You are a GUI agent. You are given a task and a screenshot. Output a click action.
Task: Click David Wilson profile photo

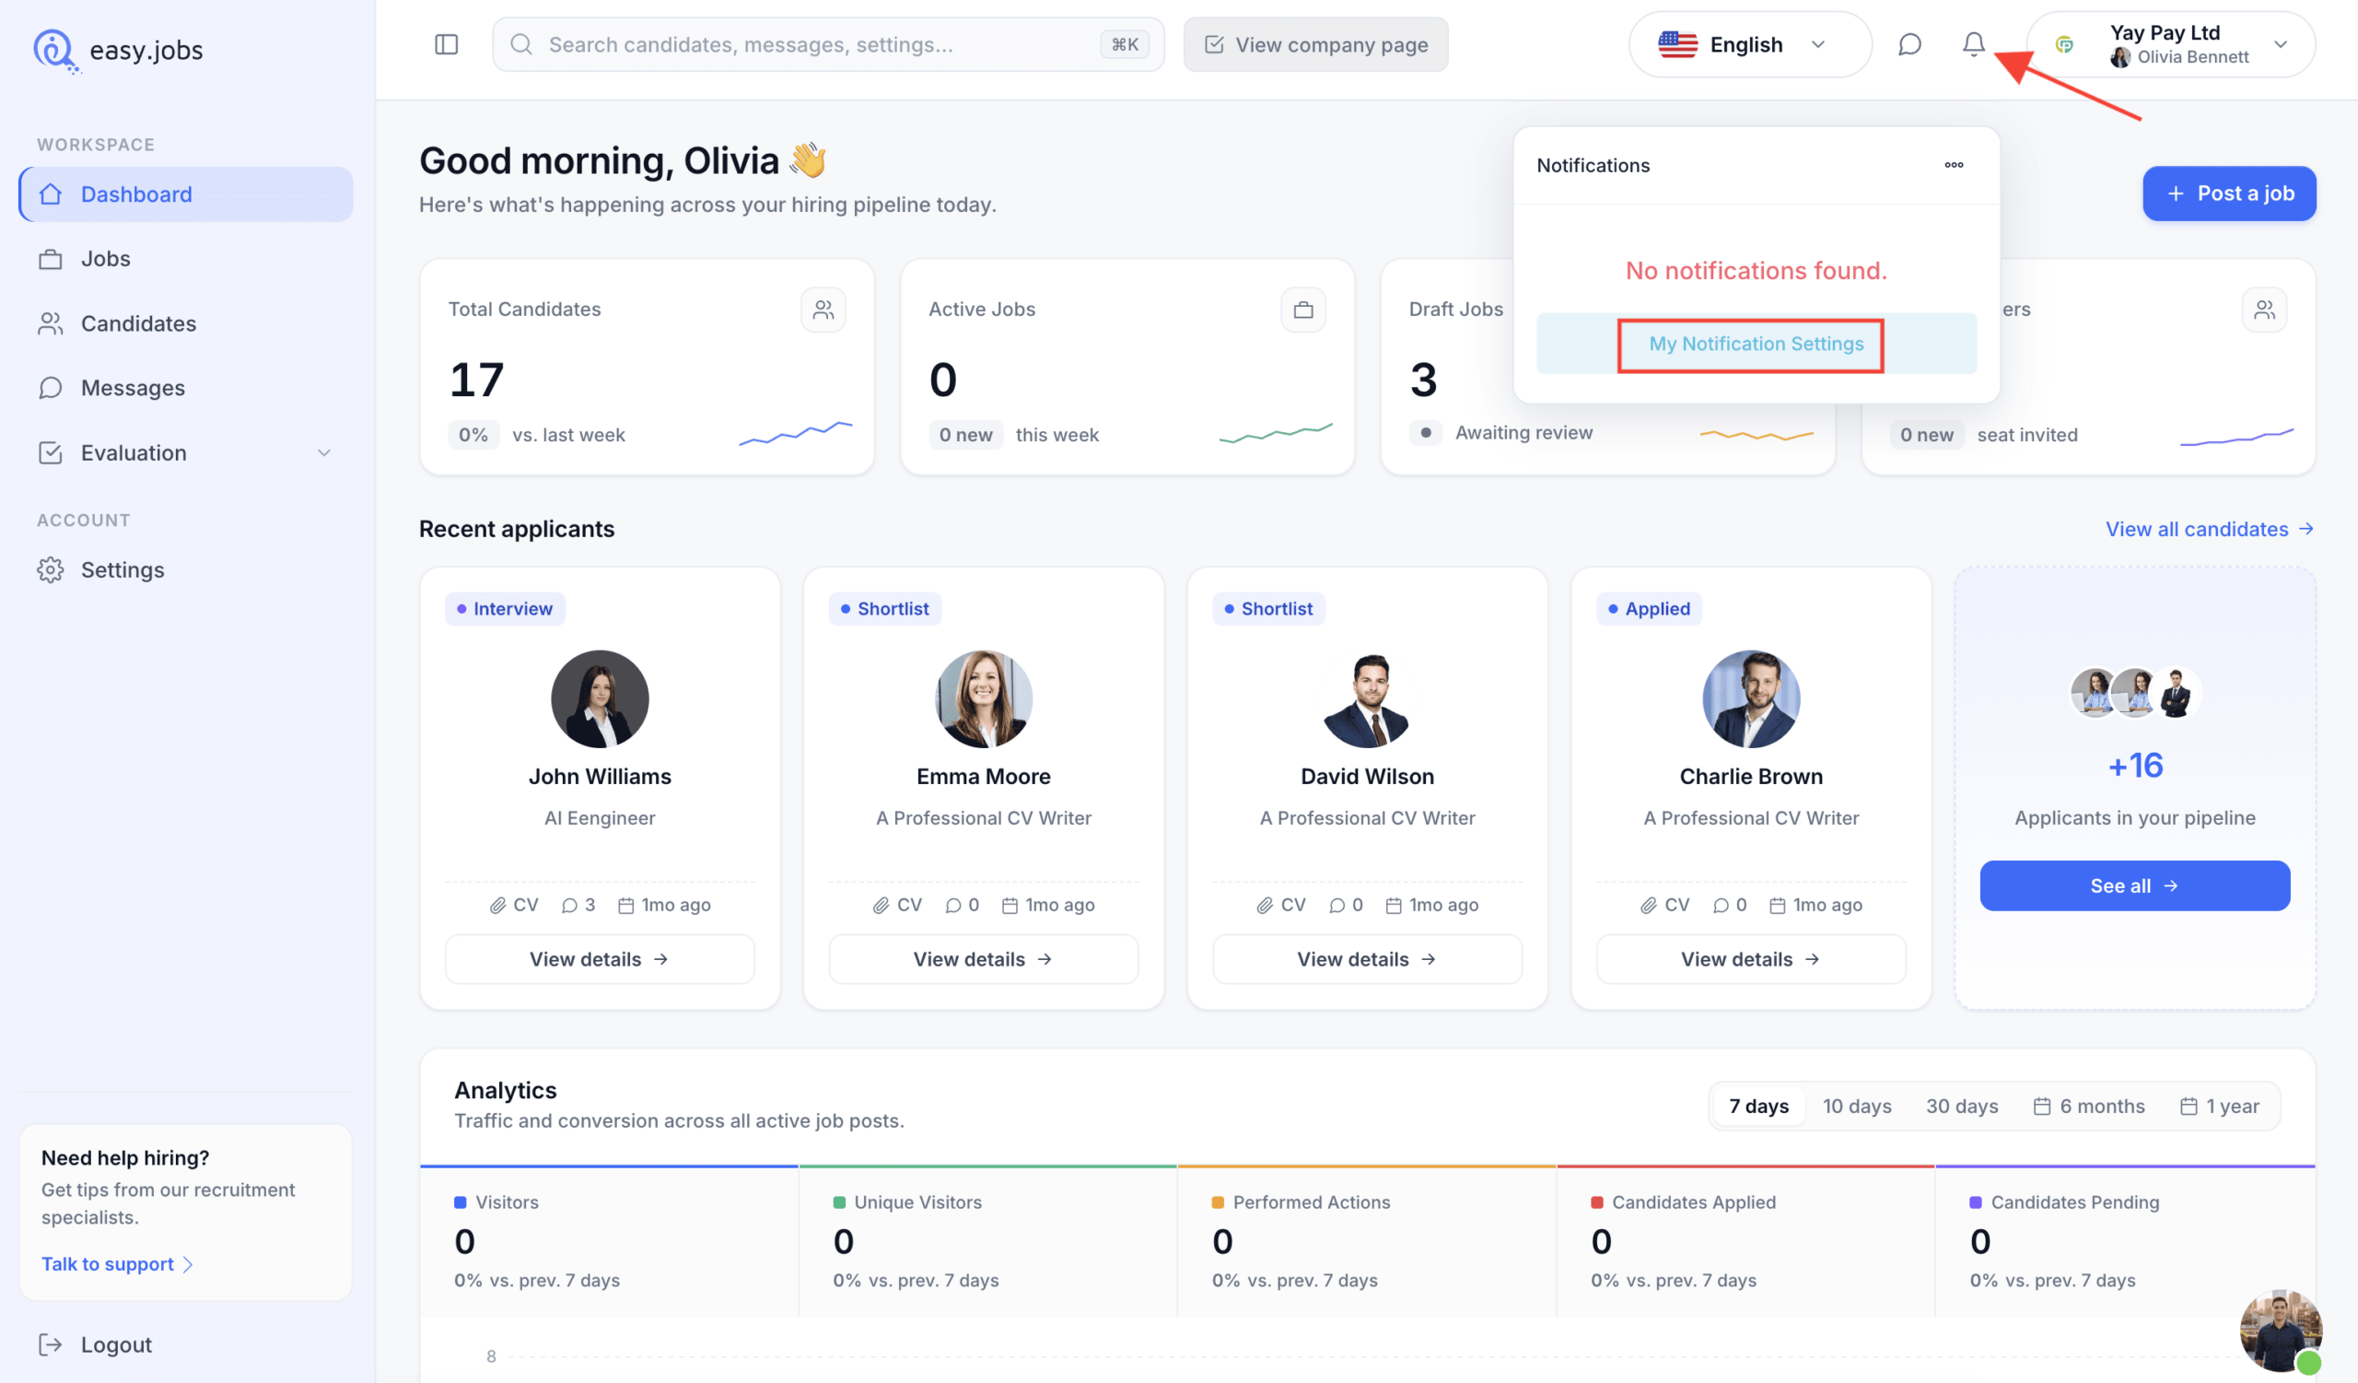[1366, 698]
